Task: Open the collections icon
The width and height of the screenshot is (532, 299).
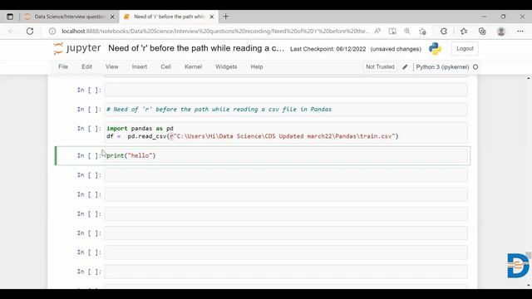Action: click(x=482, y=32)
